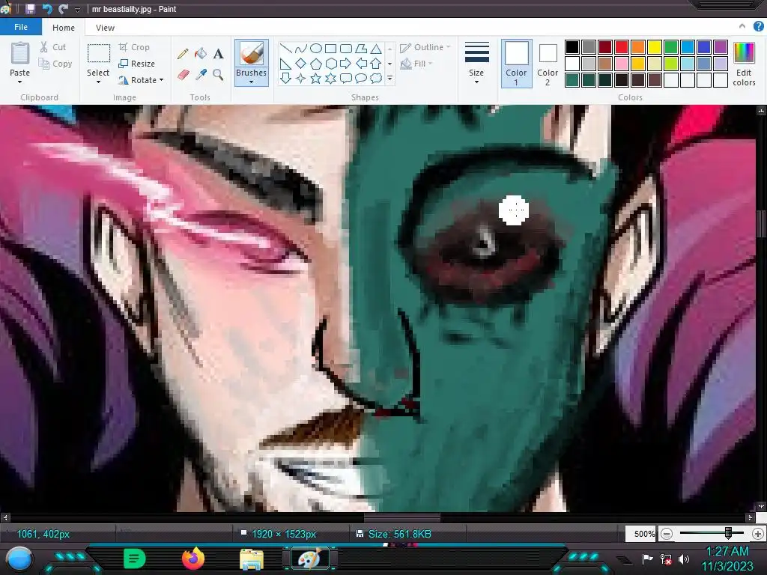Select the Magnifier tool
767x575 pixels.
[218, 75]
